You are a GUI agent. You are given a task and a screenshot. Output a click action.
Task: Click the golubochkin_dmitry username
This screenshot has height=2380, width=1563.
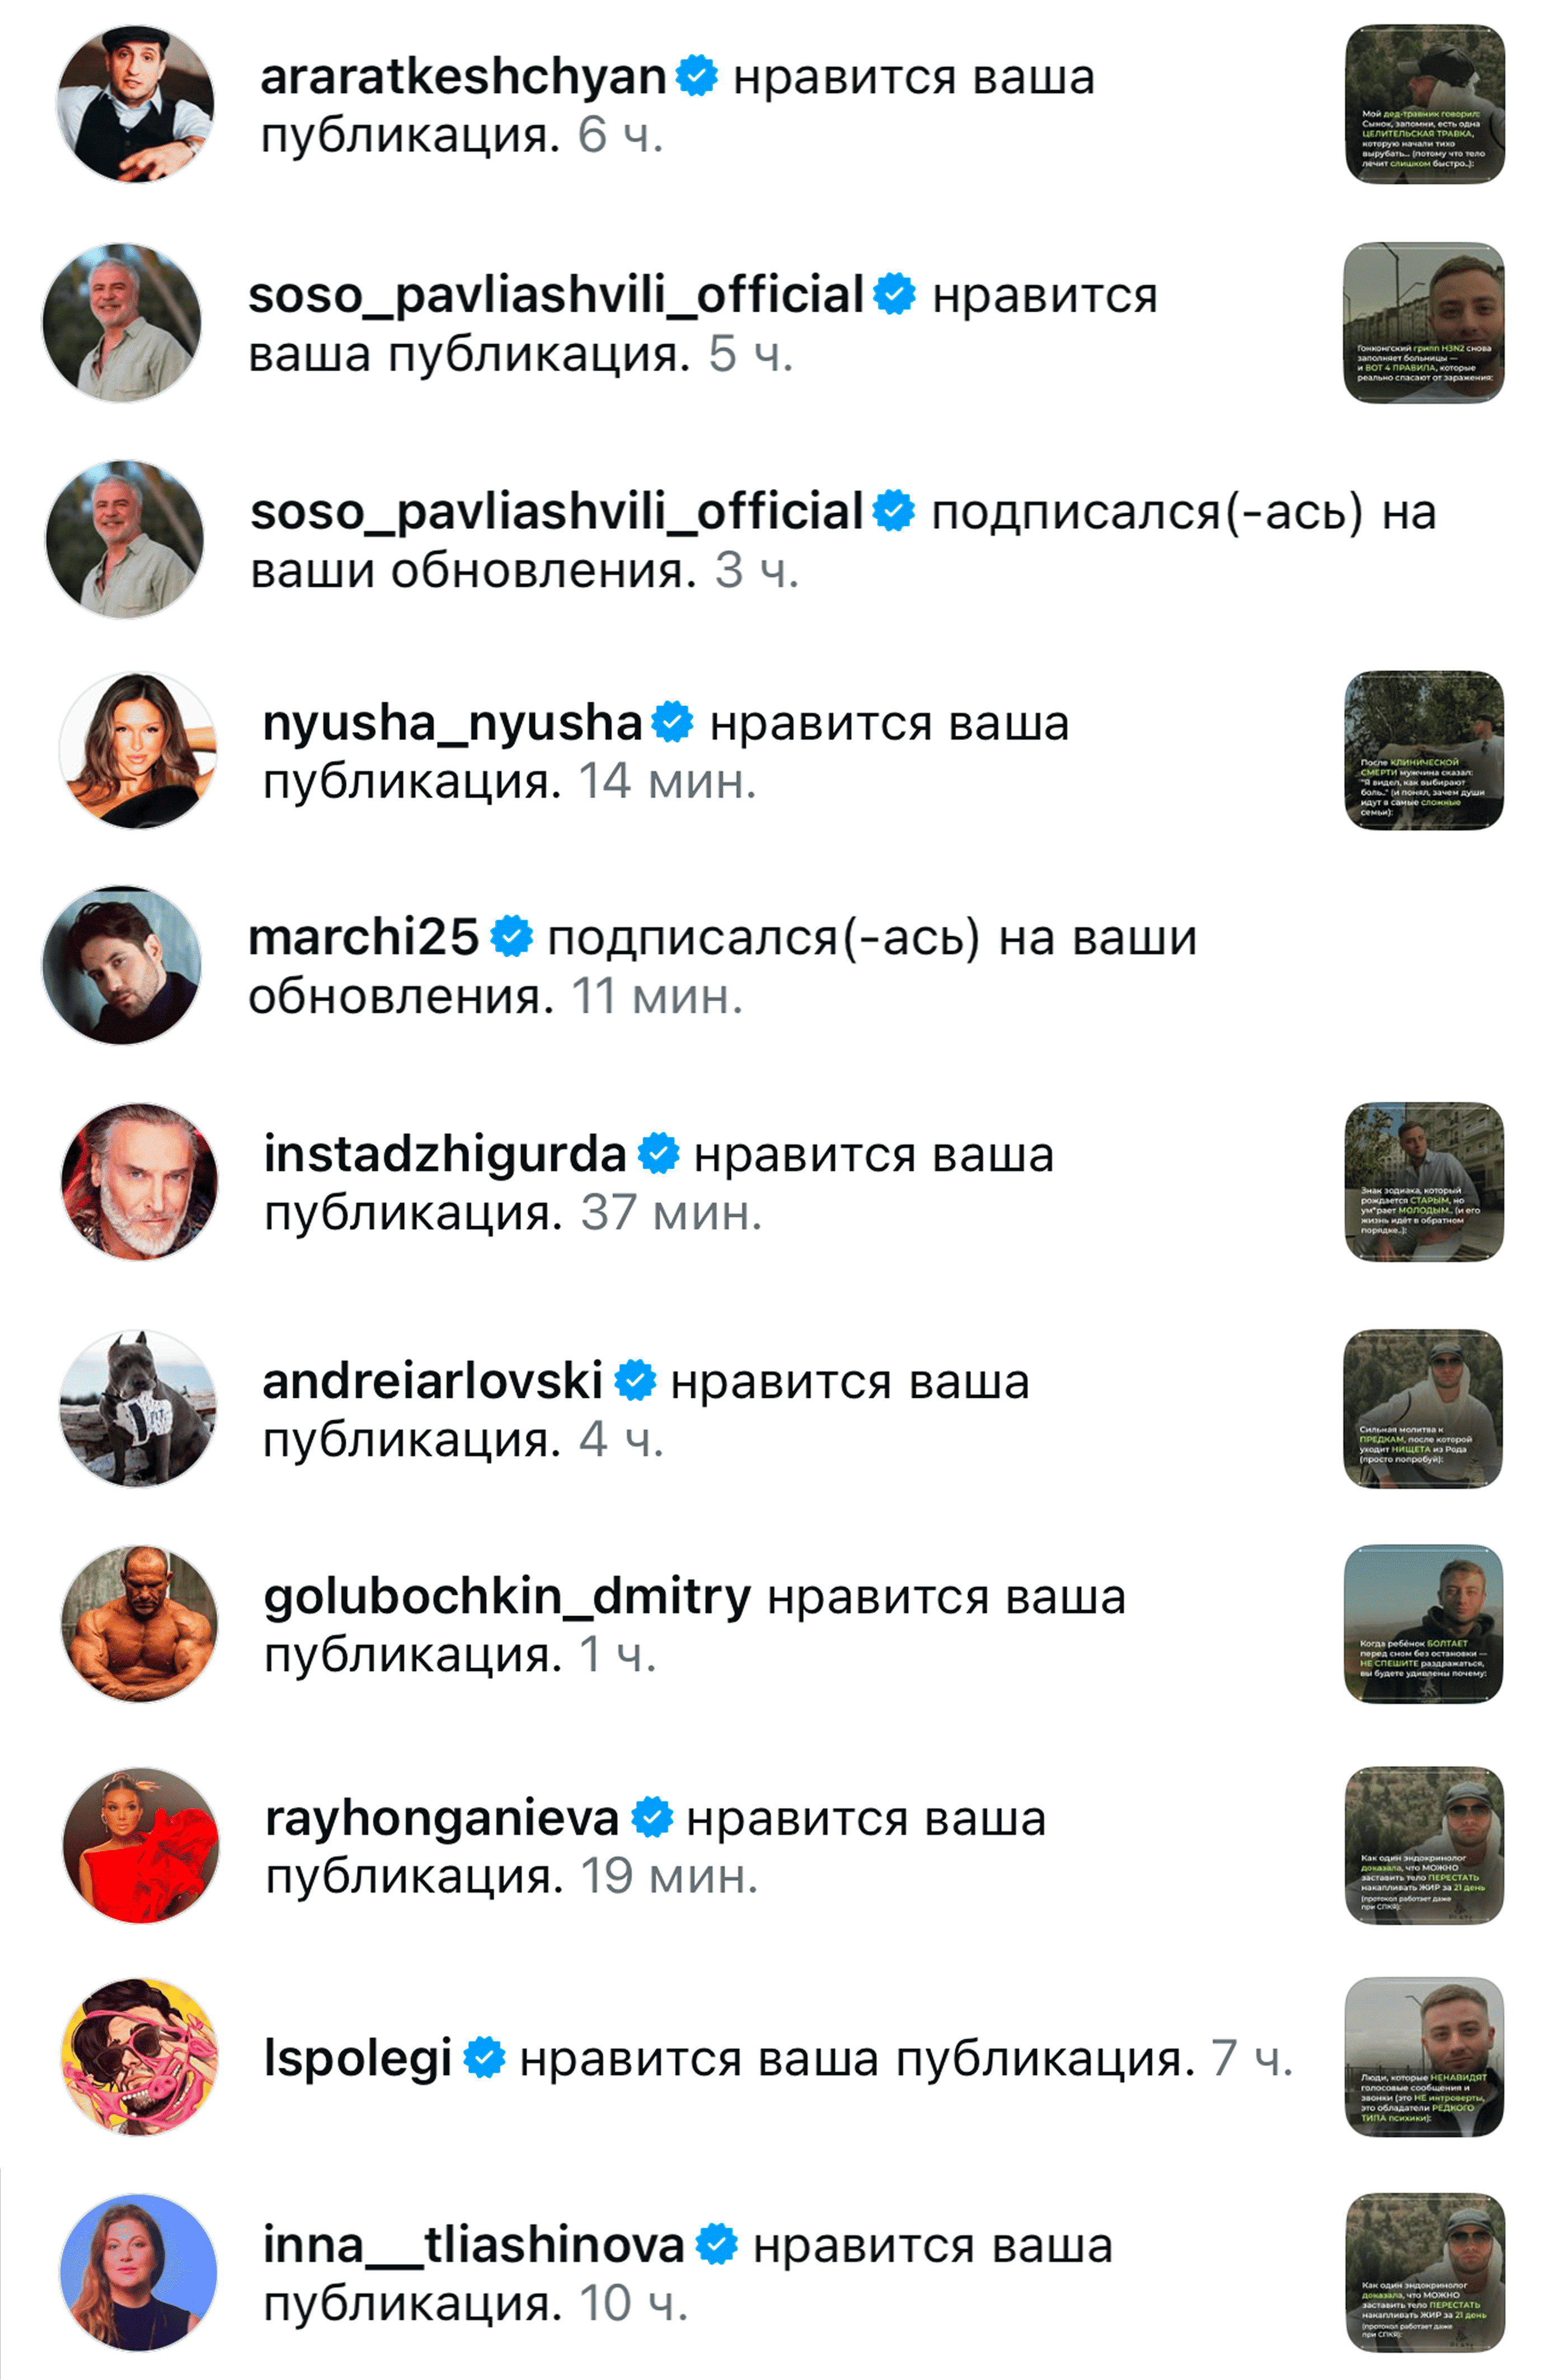[x=507, y=1598]
